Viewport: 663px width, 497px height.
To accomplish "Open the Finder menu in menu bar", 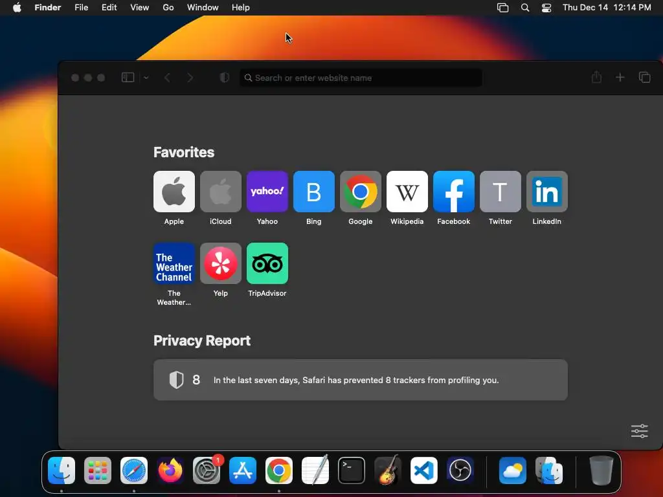I will pos(48,8).
